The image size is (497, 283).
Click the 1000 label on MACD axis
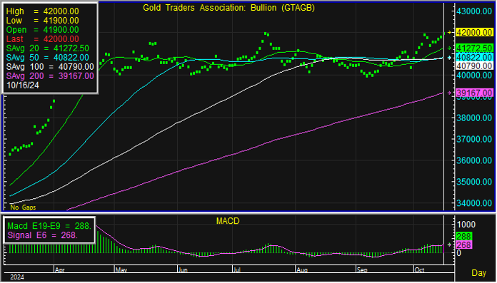[x=466, y=225]
